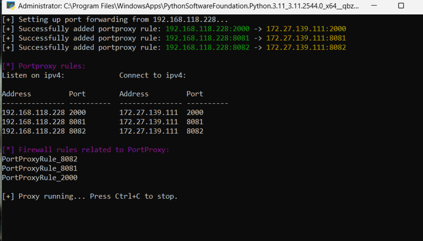
Task: Click the Port column header
Action: 77,94
